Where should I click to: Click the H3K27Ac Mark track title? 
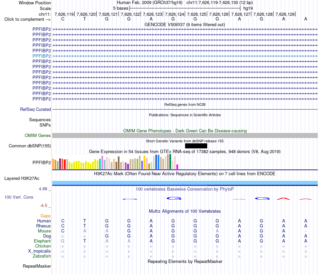(x=185, y=174)
